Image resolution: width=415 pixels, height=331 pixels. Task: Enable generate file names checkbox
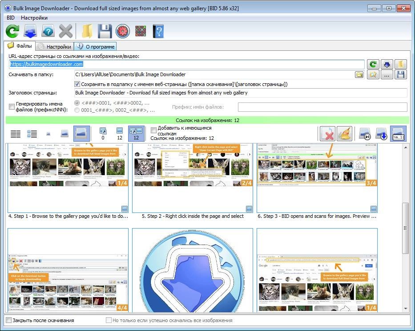click(12, 106)
